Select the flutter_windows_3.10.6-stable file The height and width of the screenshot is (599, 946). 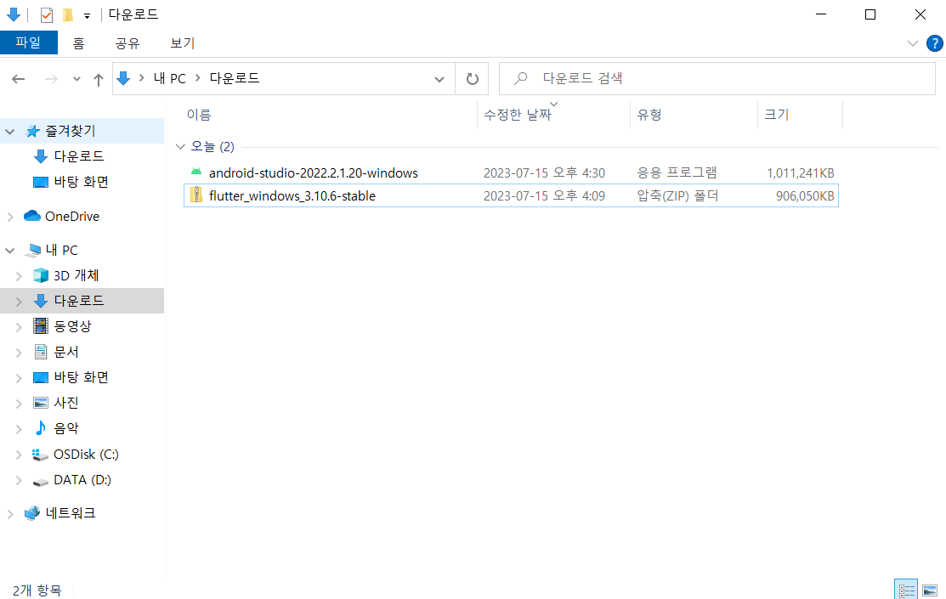[292, 196]
